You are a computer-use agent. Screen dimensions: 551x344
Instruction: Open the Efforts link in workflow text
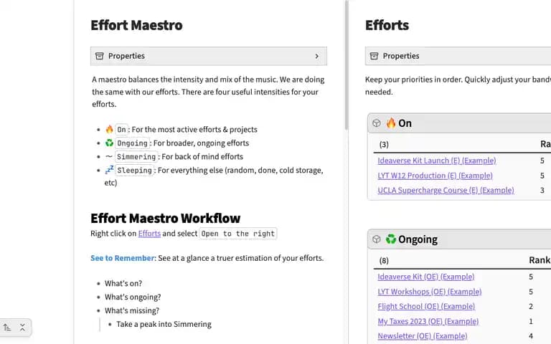(x=149, y=234)
